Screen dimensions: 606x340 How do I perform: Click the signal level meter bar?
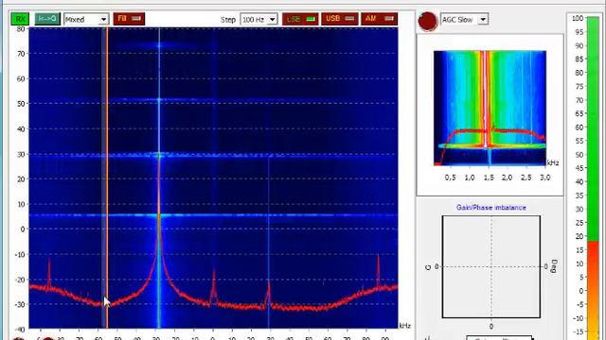(x=593, y=178)
